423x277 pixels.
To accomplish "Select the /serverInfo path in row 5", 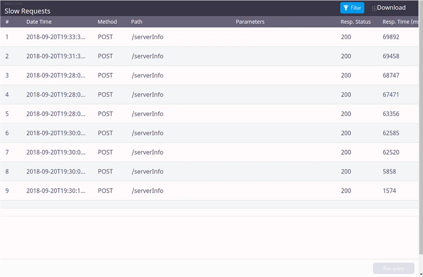I will [x=148, y=114].
